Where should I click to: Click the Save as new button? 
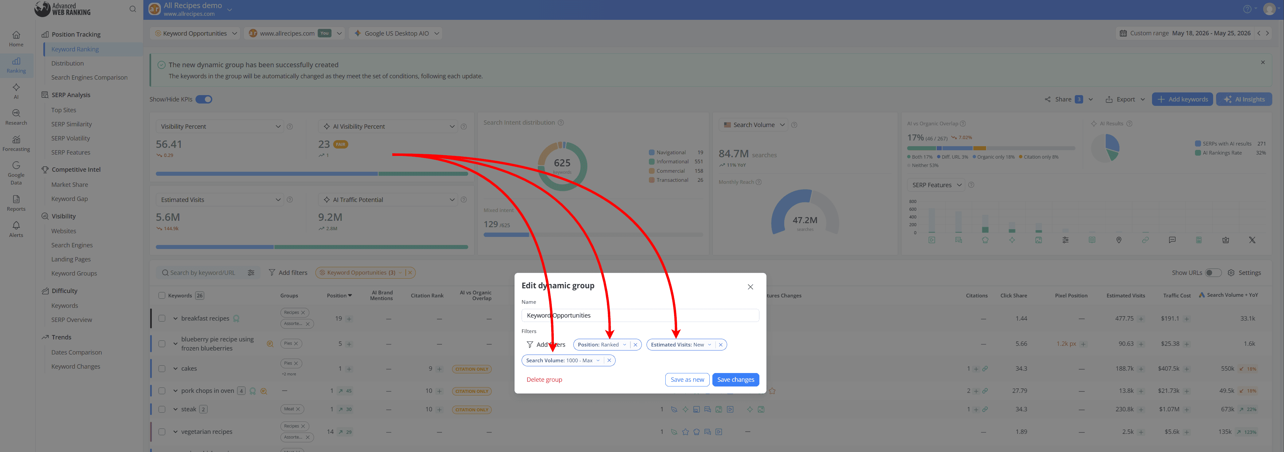pos(687,380)
